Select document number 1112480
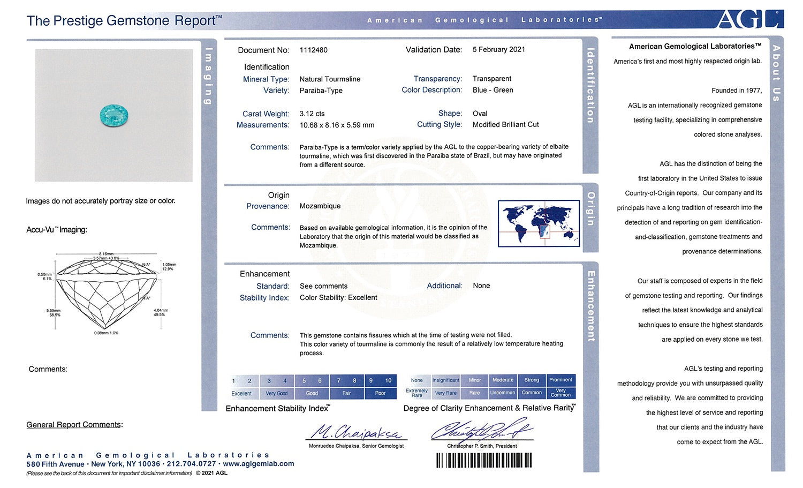The height and width of the screenshot is (488, 803). point(314,50)
